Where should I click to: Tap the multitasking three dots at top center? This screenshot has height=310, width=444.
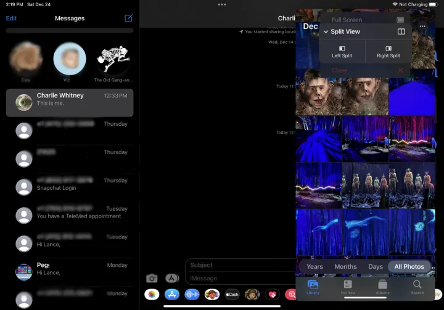tap(222, 5)
